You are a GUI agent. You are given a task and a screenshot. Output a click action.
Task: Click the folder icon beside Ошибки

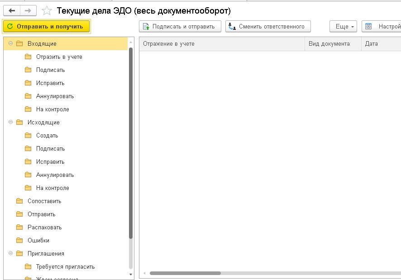tap(19, 240)
